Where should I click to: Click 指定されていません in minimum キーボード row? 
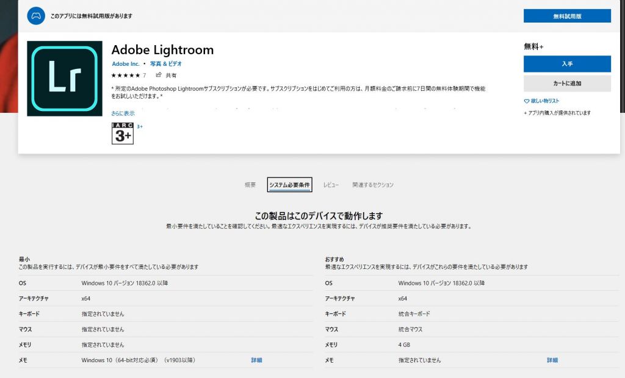click(x=103, y=314)
